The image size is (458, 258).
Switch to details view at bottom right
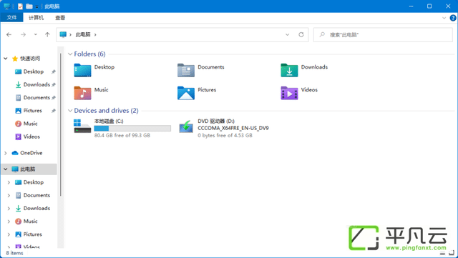(442, 253)
